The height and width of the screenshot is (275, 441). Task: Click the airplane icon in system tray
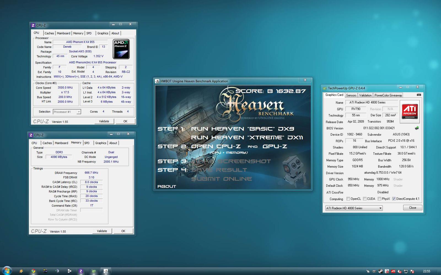[x=368, y=271]
